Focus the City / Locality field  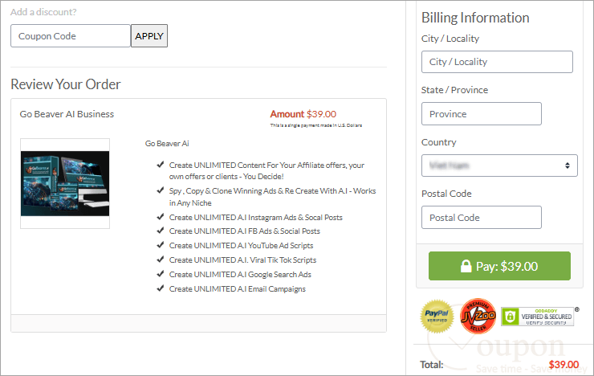pos(497,62)
